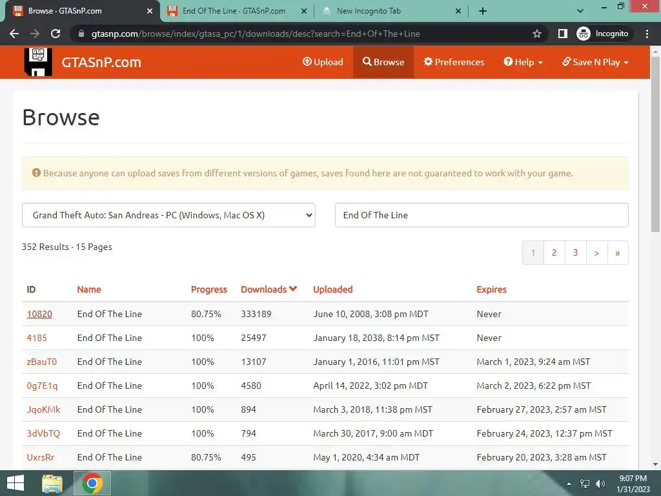
Task: Click the browser back arrow
Action: [x=14, y=34]
